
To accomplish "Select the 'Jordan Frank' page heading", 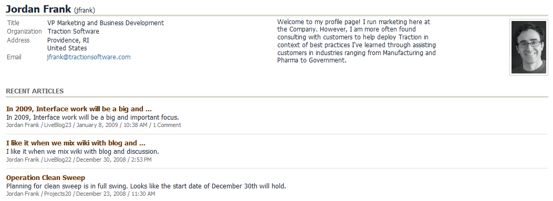I will coord(38,9).
